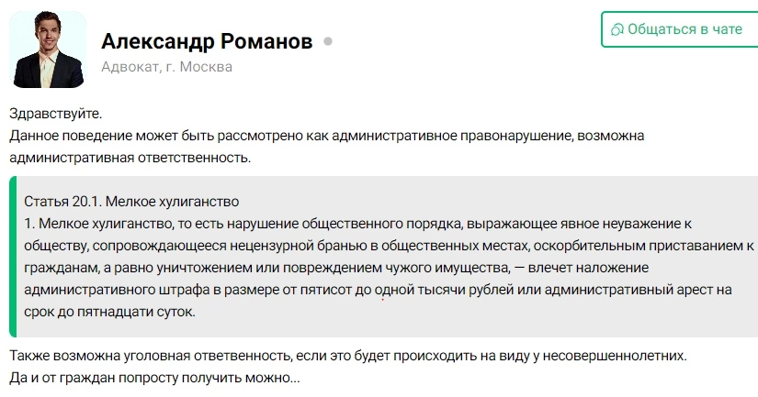Click the line 'Да и от граждан попросту'
The image size is (758, 397).
click(154, 378)
